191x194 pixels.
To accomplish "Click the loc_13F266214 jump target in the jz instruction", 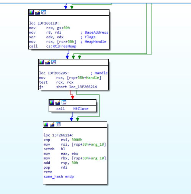I will tap(83, 87).
